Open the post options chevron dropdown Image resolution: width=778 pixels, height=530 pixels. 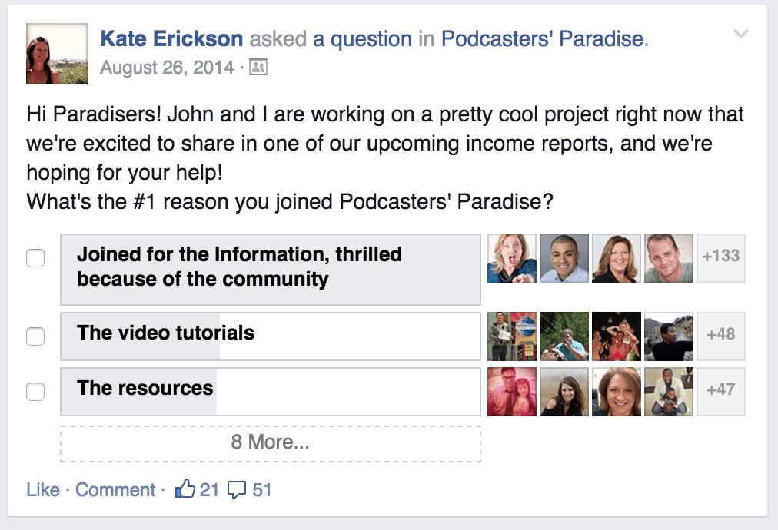click(x=741, y=35)
